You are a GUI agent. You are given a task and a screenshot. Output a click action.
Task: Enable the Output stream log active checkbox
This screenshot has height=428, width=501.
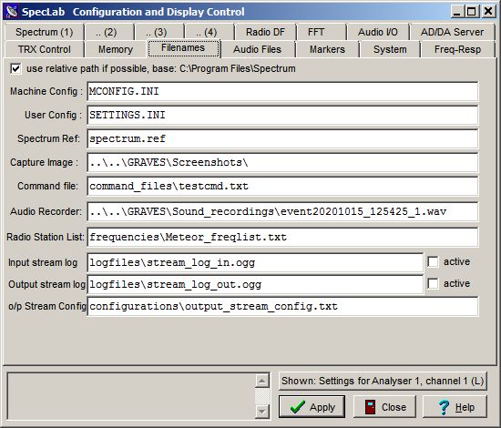coord(433,283)
